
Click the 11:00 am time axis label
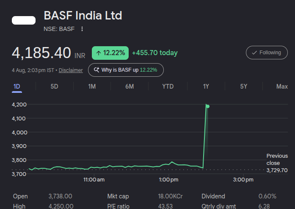[94, 180]
